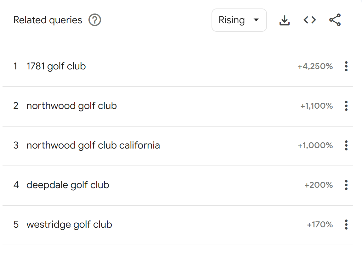The image size is (362, 255).
Task: Open more options for westridge golf club
Action: (346, 225)
